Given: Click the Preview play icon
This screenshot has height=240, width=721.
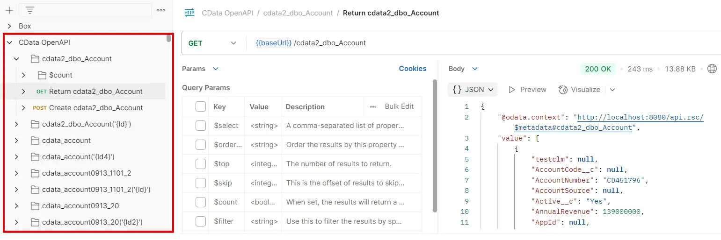Looking at the screenshot, I should [512, 90].
